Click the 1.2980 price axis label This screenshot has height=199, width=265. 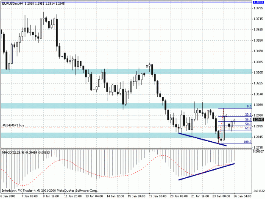258,115
